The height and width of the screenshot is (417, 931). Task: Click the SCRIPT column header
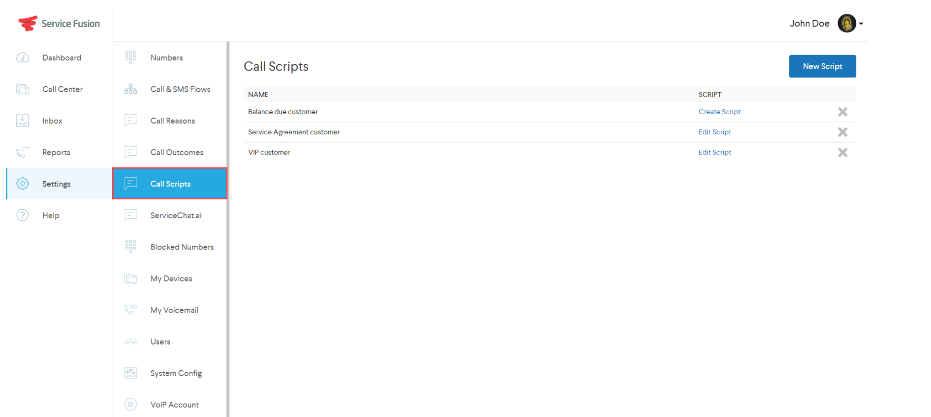[x=710, y=95]
